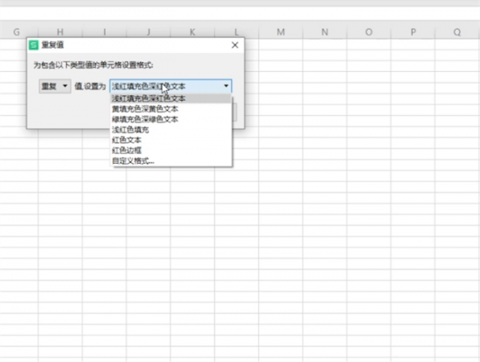
Task: Click the 为包含以下类型值的单元格设置格式 label
Action: coord(93,65)
